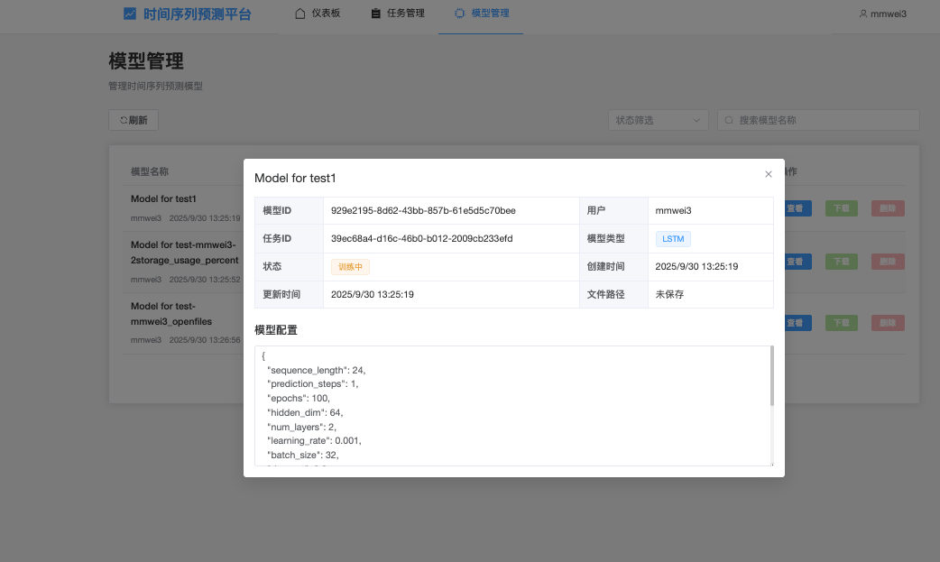Click the "epochs": 100 config line
This screenshot has height=562, width=940.
pos(299,398)
